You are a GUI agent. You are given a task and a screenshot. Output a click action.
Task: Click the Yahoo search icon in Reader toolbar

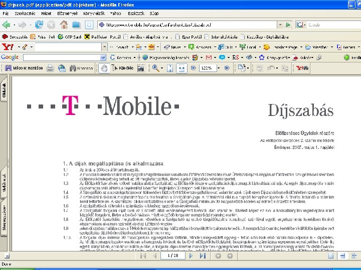(302, 68)
